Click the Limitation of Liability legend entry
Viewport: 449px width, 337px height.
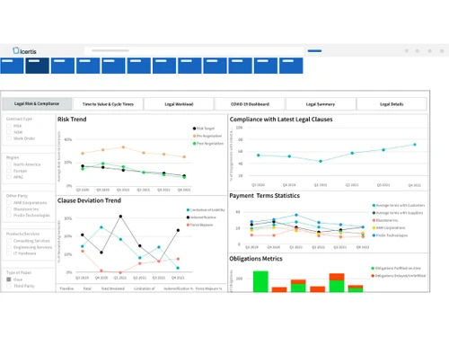click(206, 209)
